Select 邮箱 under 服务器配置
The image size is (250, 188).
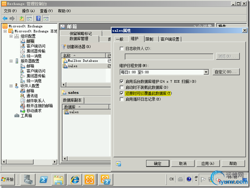[30, 66]
